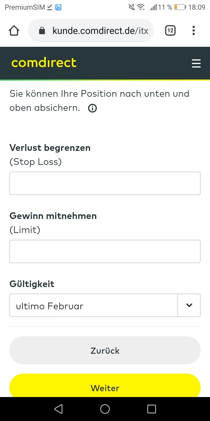Viewport: 210px width, 421px height.
Task: Go to the browser home page icon
Action: point(14,30)
